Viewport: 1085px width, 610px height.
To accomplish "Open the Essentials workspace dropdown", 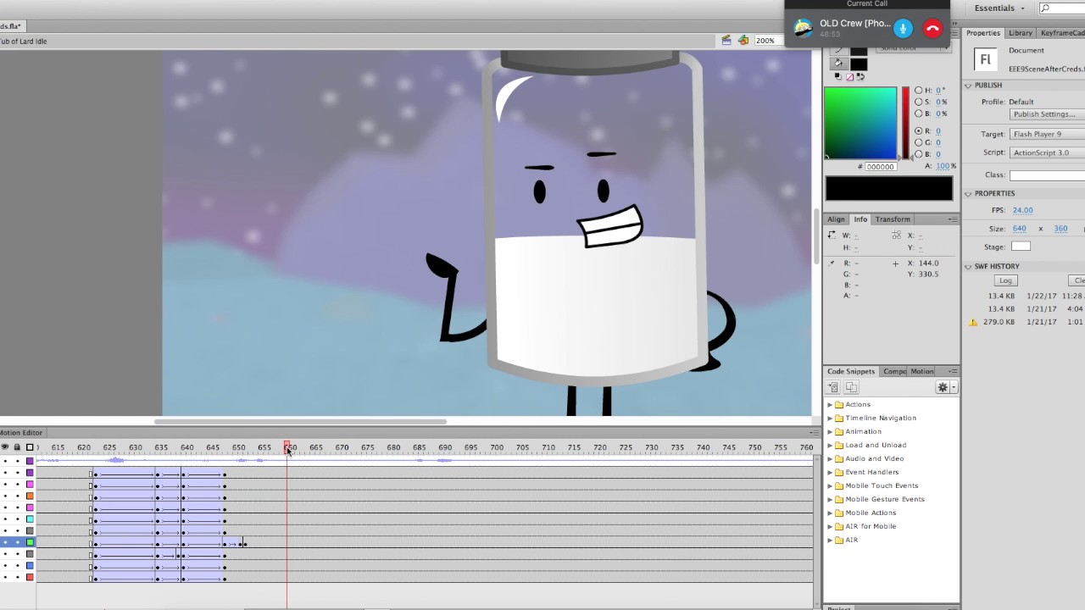I will pos(999,8).
